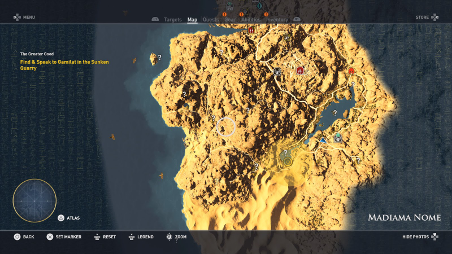452x254 pixels.
Task: Select leftmost orange exclamation quest marker
Action: 224,14
